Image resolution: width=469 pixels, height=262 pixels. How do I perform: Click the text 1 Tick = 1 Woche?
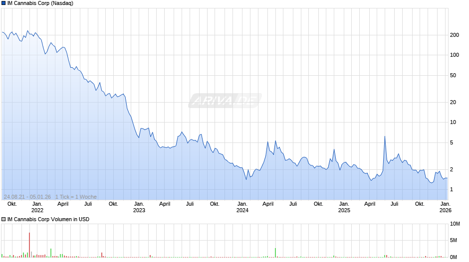tap(76, 197)
